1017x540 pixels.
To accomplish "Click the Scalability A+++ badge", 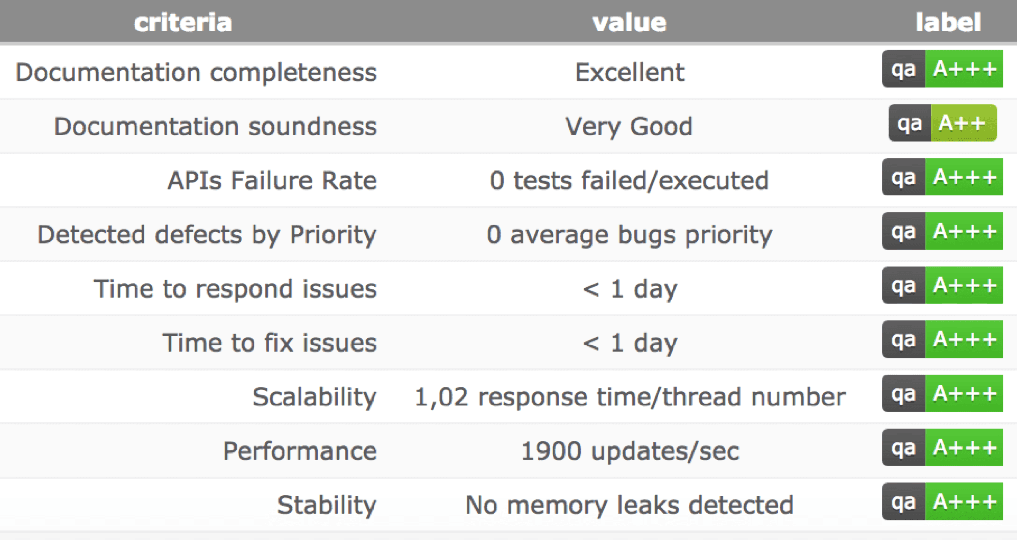I will tap(942, 394).
